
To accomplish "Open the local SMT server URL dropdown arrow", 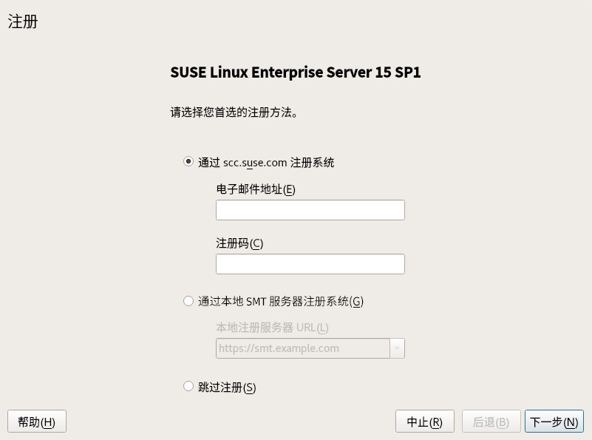I will pyautogui.click(x=398, y=348).
